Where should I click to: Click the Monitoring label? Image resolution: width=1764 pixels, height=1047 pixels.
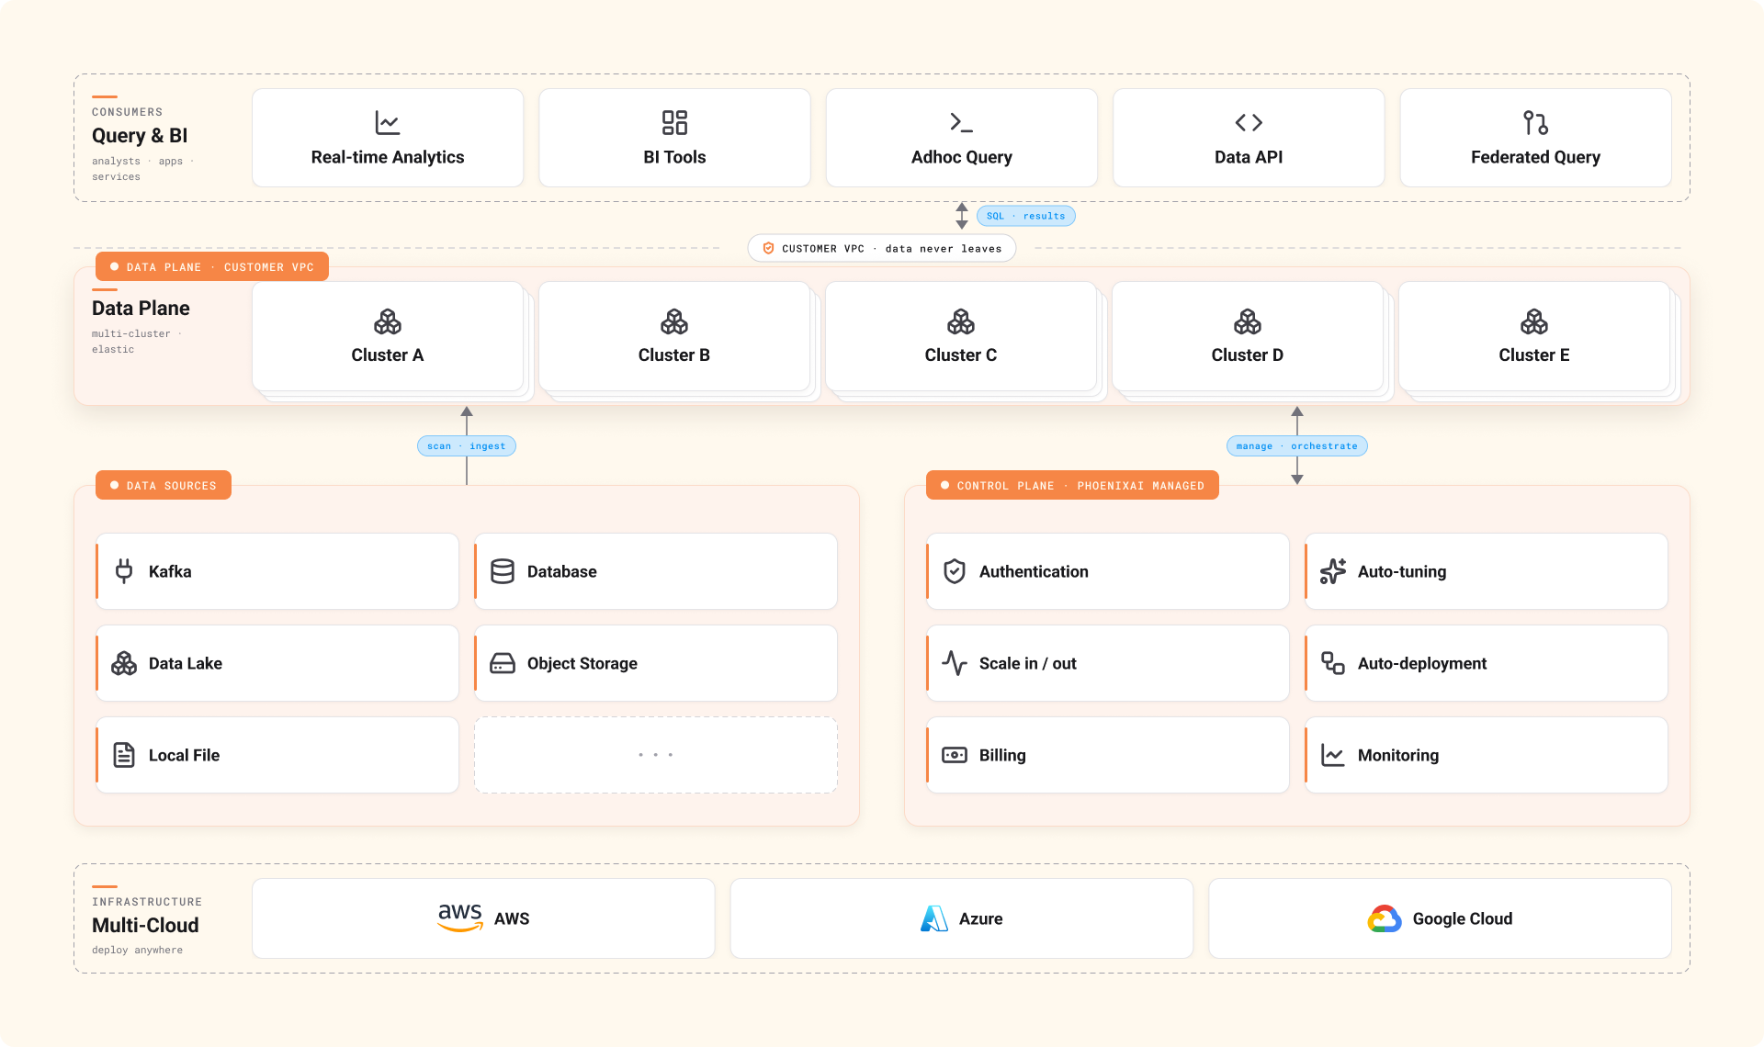1398,755
